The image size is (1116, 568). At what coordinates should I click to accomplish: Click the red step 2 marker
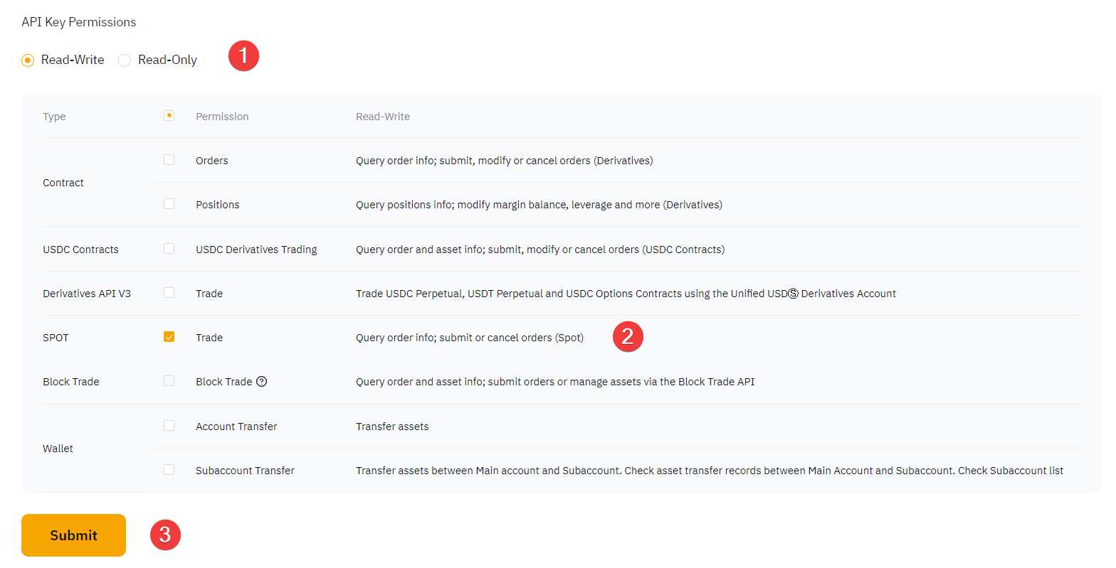pos(628,336)
